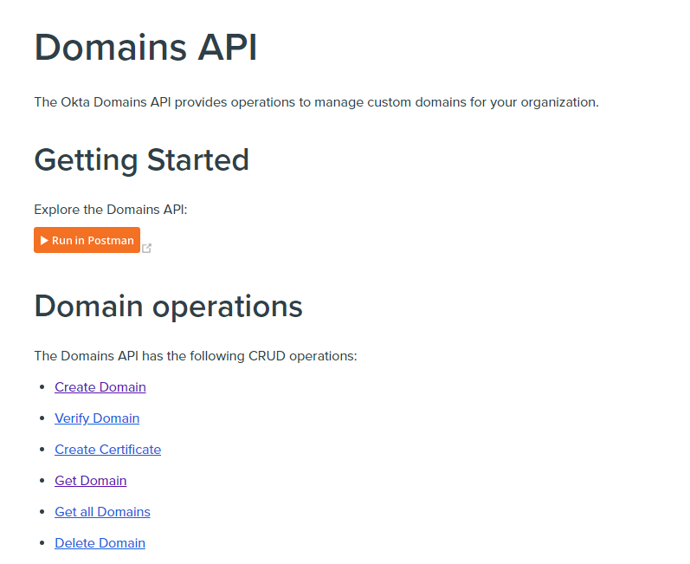Click the bullet marker before Create Certificate
Screen dimensions: 690x564
click(x=42, y=450)
